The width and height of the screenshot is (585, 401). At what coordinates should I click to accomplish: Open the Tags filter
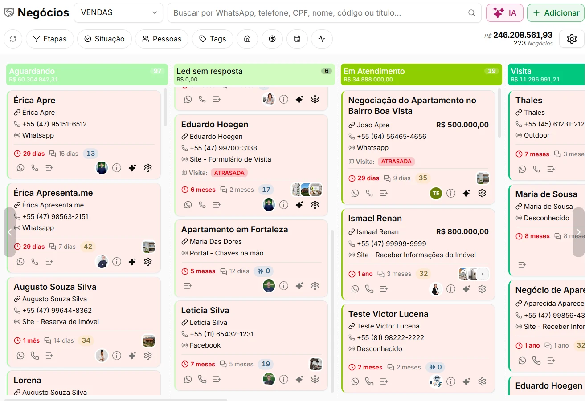(x=213, y=39)
